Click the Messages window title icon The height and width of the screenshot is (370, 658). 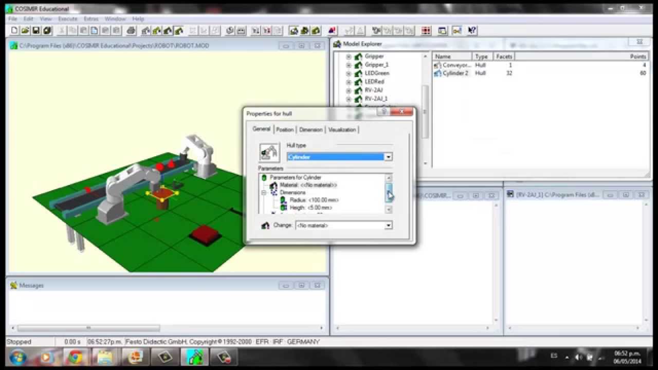point(13,285)
